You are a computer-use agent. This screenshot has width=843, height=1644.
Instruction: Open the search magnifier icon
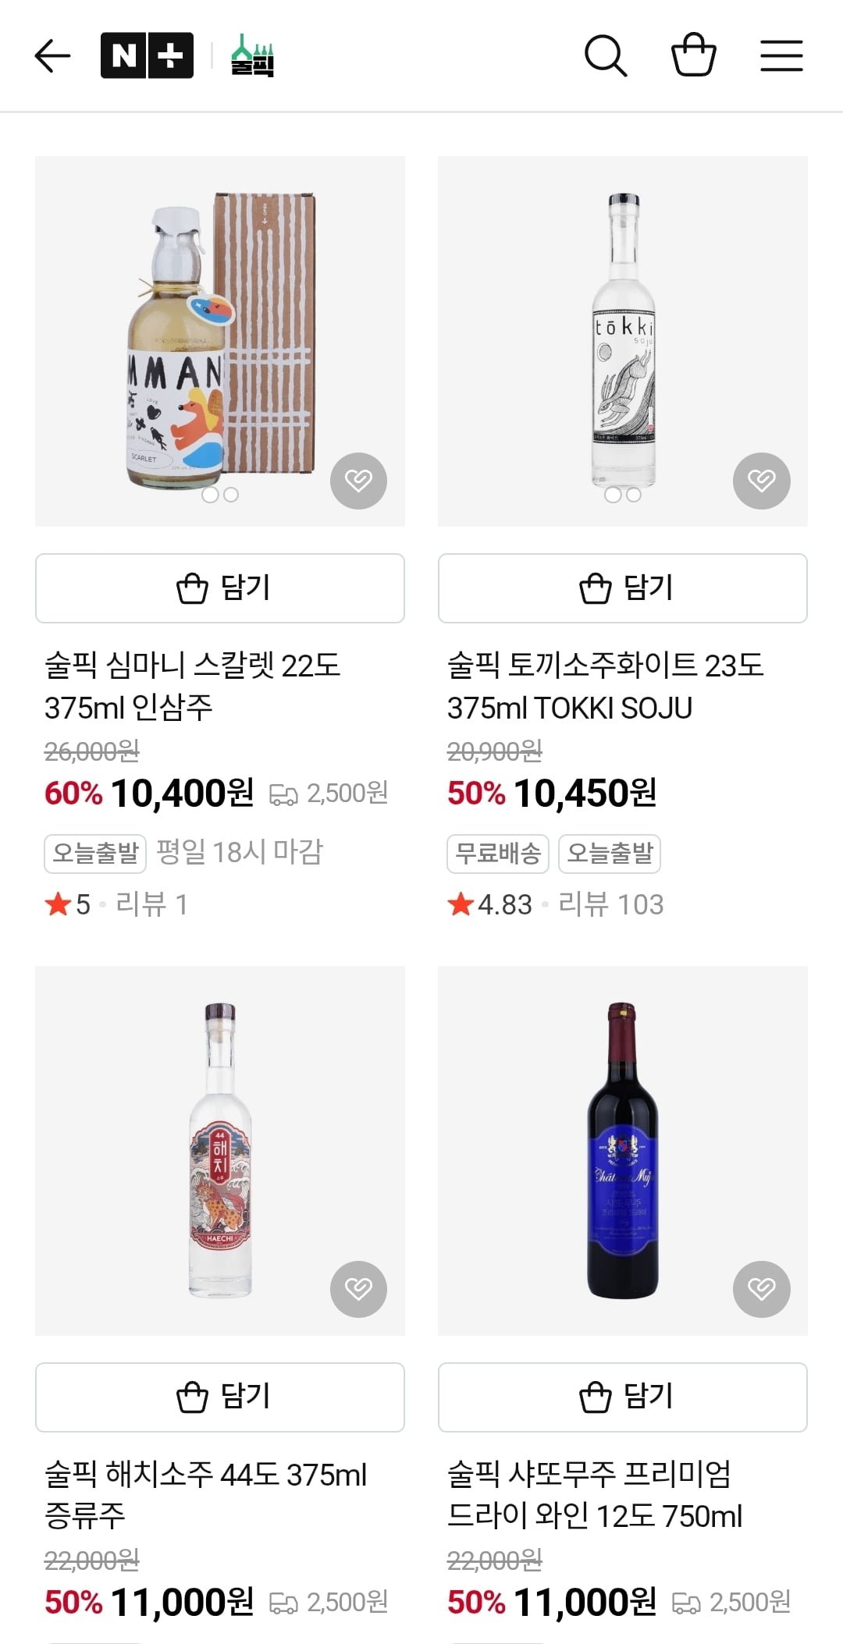click(x=605, y=56)
